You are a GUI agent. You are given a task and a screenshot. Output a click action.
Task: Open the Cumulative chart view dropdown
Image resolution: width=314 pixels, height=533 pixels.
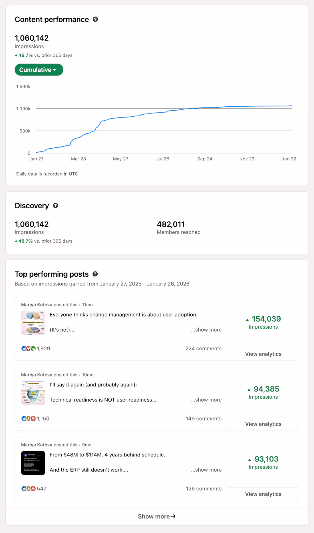coord(39,69)
